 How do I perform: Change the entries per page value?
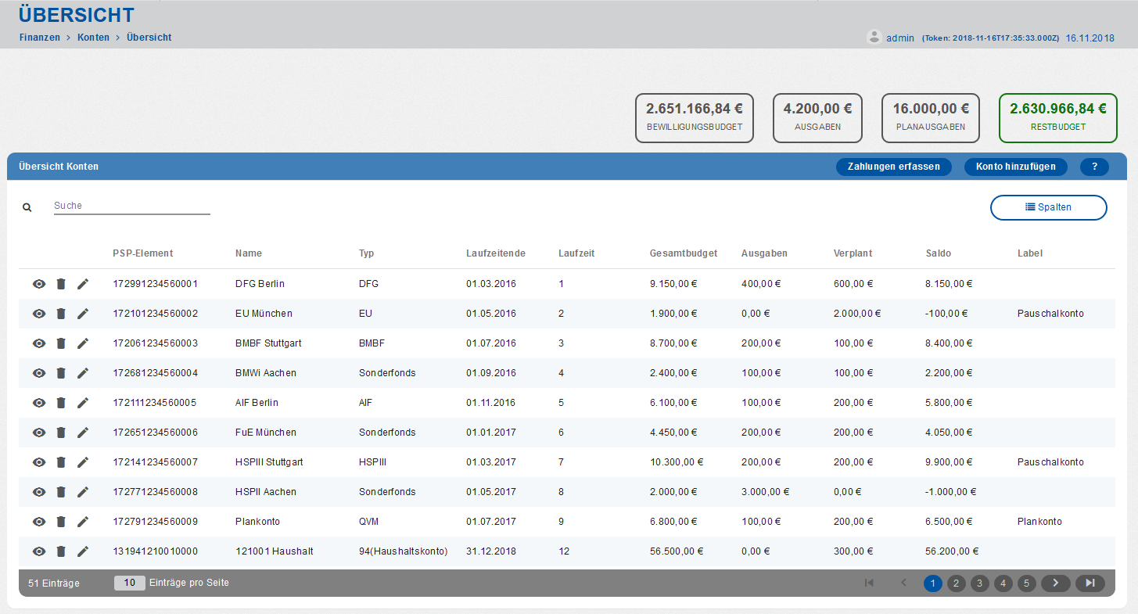coord(130,583)
